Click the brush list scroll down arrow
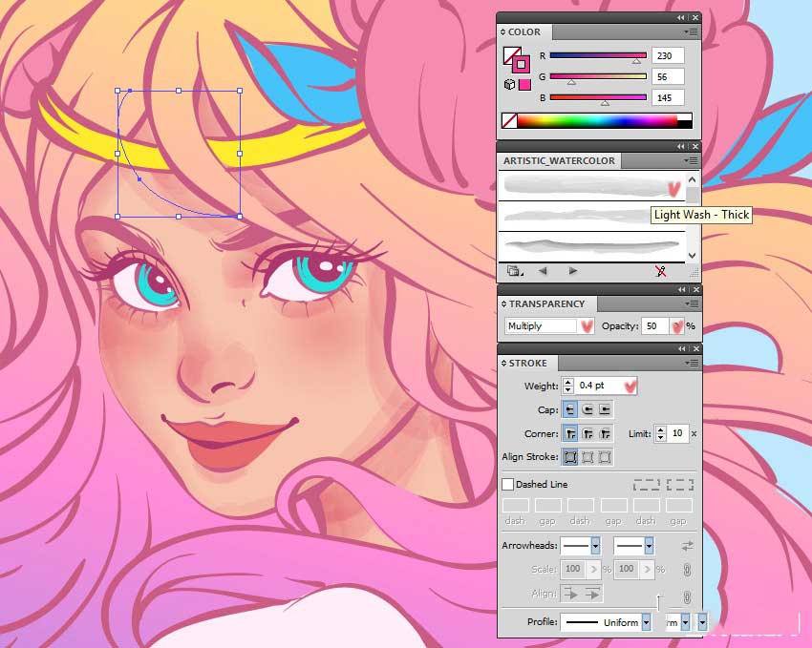 693,256
